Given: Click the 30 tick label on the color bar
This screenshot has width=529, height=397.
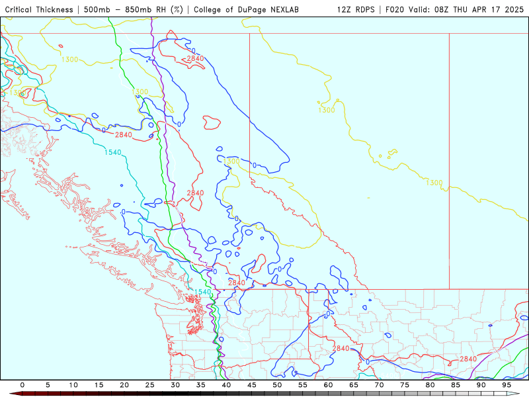Looking at the screenshot, I should (175, 385).
